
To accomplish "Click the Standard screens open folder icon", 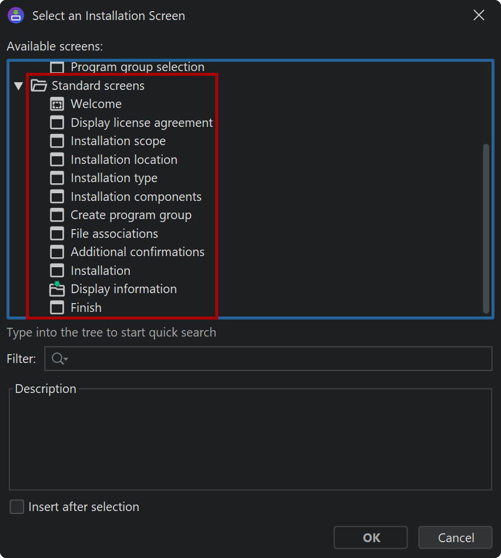I will tap(39, 86).
